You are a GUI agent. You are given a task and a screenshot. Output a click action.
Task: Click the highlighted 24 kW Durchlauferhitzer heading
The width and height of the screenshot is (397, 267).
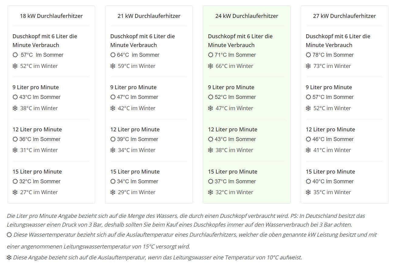click(247, 16)
